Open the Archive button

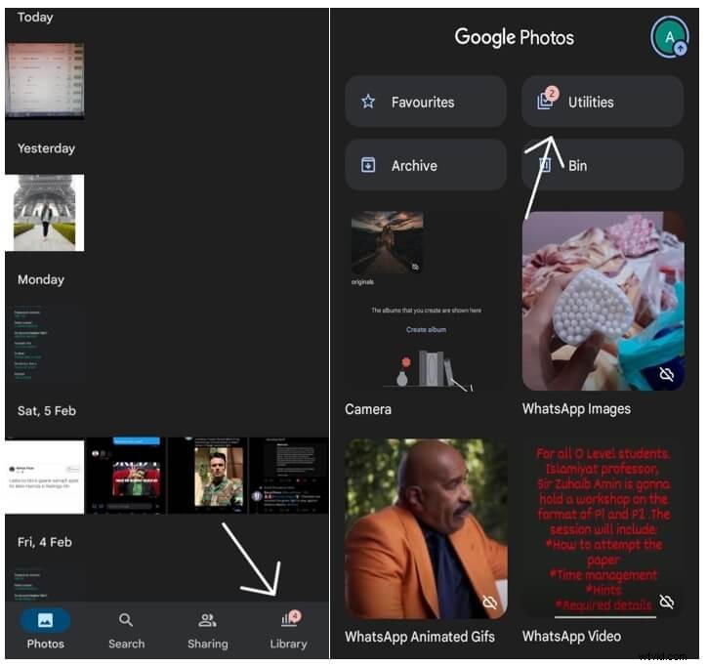click(426, 165)
